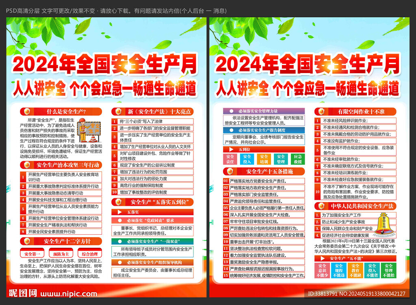Click the triangle arrow beside 五落实
This screenshot has height=305, width=416.
pos(120,212)
